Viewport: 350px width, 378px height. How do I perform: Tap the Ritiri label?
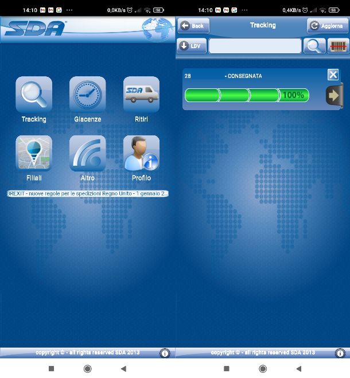pyautogui.click(x=141, y=119)
